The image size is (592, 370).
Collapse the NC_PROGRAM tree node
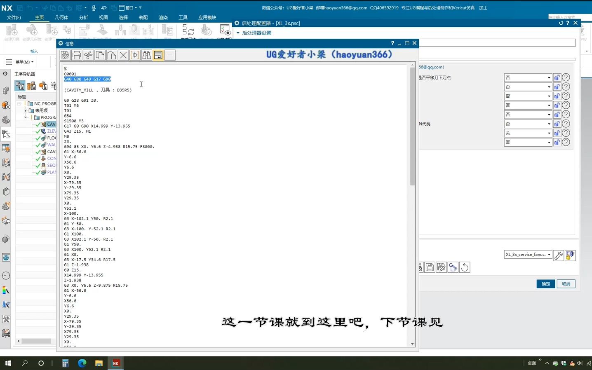point(19,103)
